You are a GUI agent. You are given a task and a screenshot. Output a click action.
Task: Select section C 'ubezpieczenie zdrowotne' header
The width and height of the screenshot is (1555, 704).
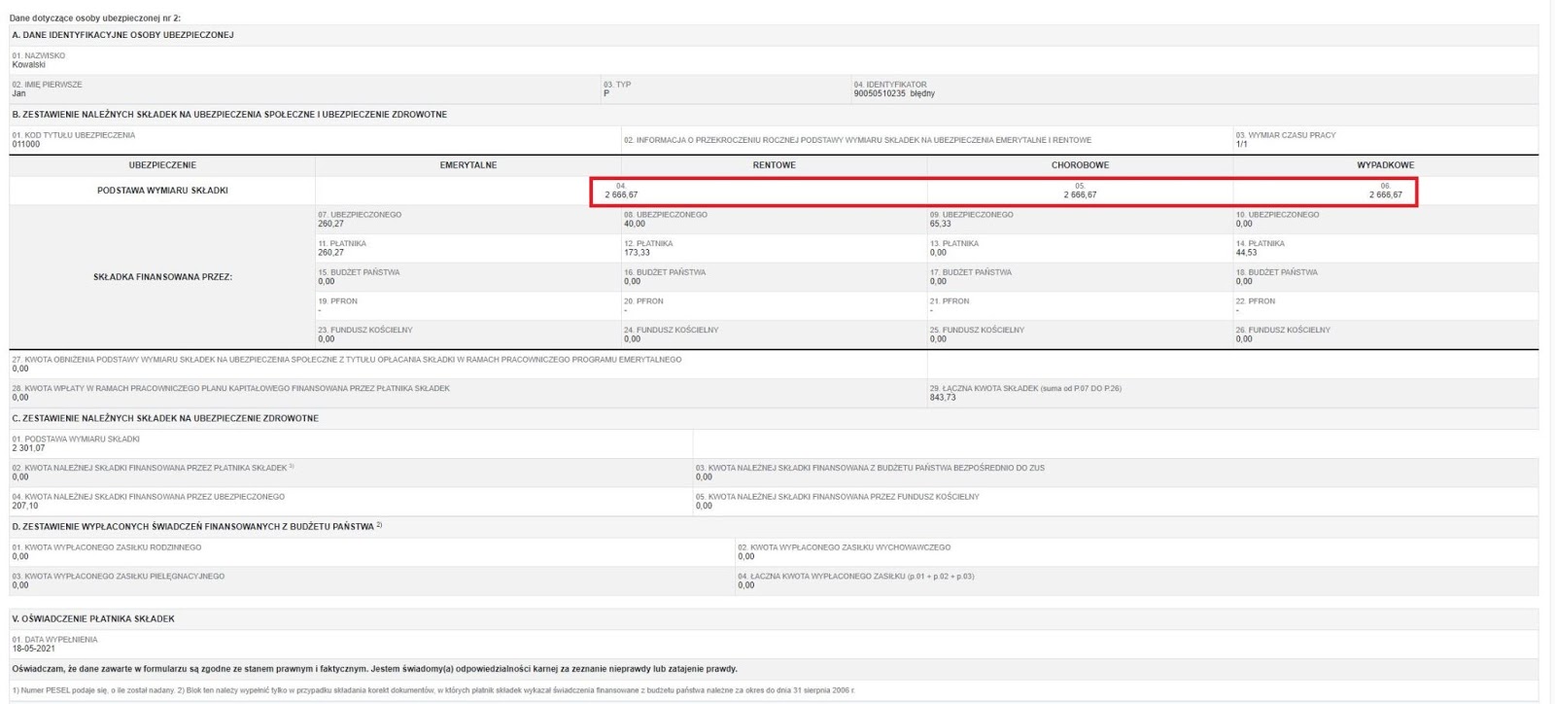[x=165, y=418]
